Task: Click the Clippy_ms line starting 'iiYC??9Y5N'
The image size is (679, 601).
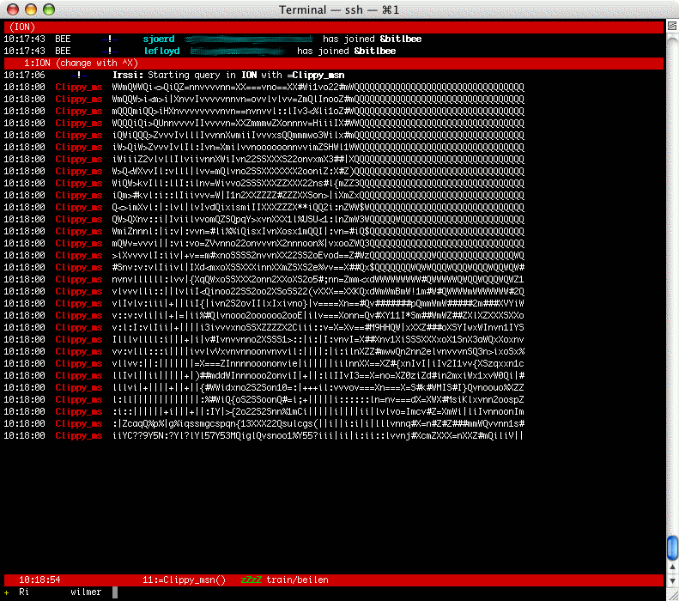Action: pyautogui.click(x=264, y=435)
